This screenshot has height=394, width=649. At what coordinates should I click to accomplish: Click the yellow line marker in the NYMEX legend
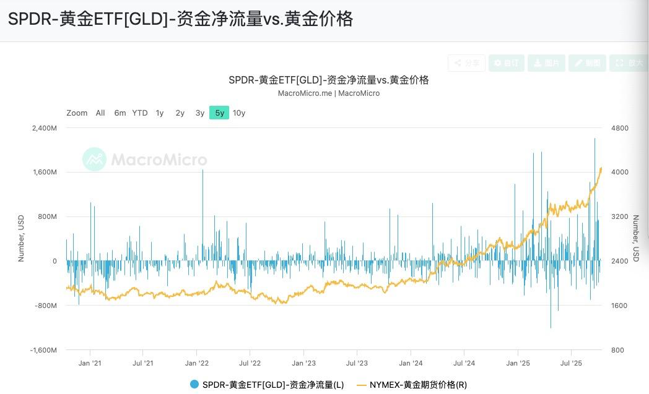tap(364, 384)
